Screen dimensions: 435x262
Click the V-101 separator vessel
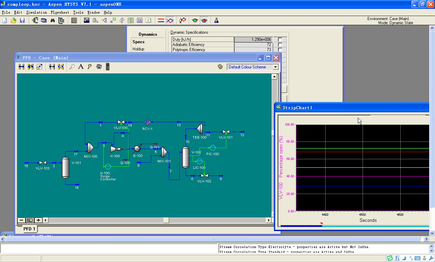coord(66,168)
